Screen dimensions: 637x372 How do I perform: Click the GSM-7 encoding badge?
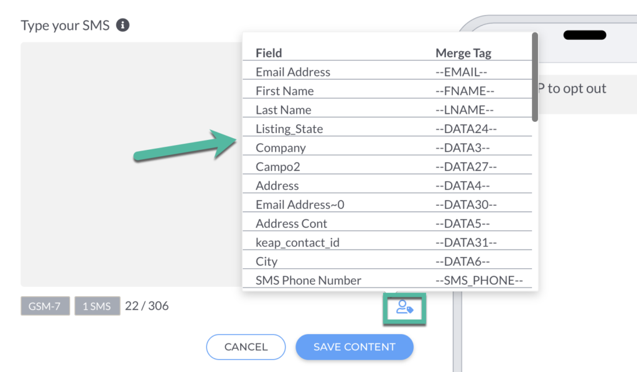(x=45, y=306)
